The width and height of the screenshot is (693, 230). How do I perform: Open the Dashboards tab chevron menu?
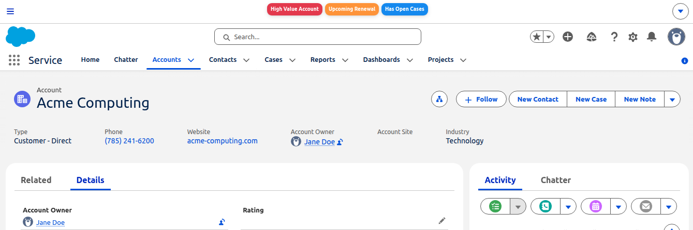coord(410,60)
